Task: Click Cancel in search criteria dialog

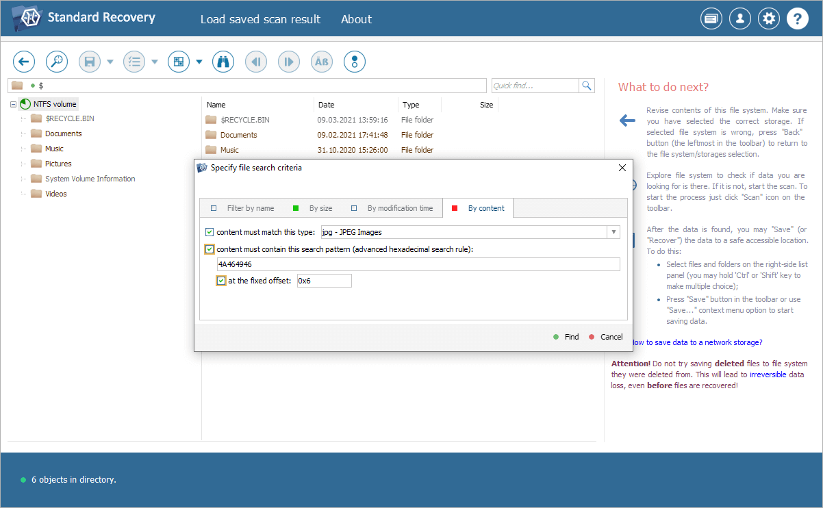Action: (605, 337)
